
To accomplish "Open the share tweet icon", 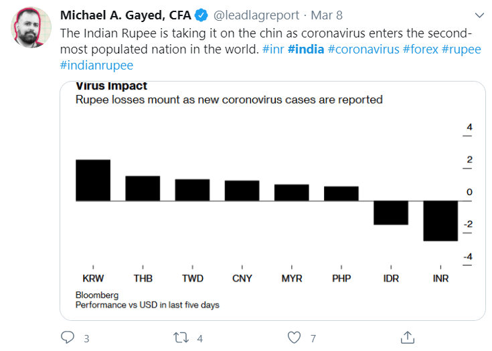I will [x=406, y=338].
